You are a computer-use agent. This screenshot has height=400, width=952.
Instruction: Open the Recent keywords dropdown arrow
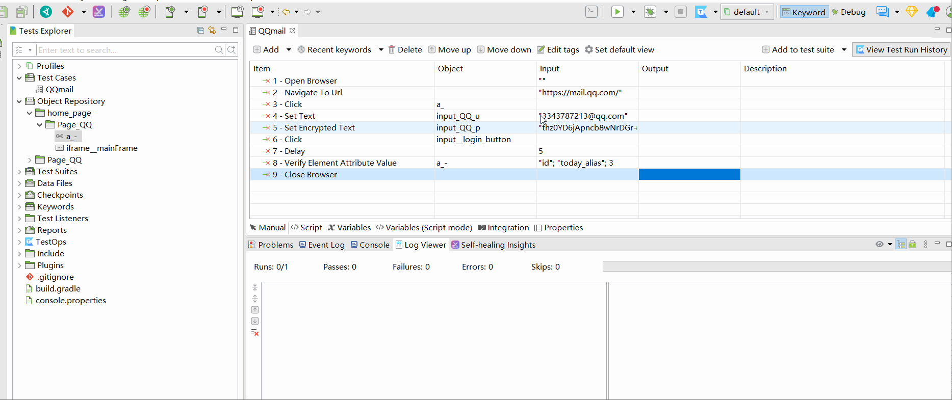click(x=381, y=49)
